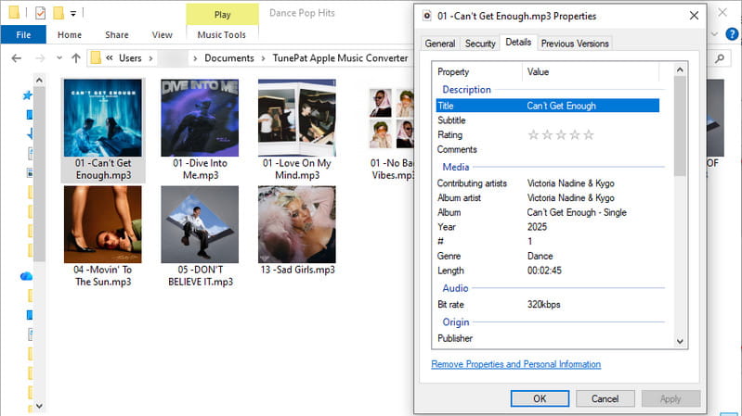Screen dimensions: 742x416
Task: Select the Movin' To The Sun.mp3 file
Action: tap(103, 236)
